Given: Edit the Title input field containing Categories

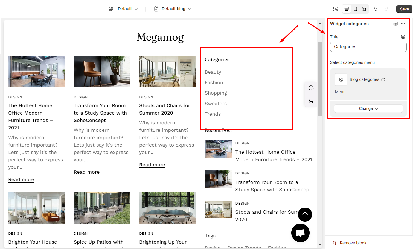Looking at the screenshot, I should pyautogui.click(x=368, y=47).
